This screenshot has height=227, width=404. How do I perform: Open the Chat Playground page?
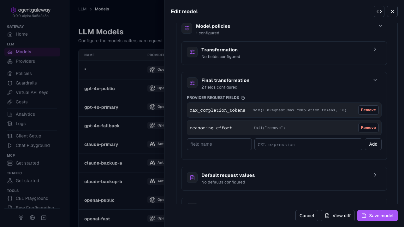(32, 145)
